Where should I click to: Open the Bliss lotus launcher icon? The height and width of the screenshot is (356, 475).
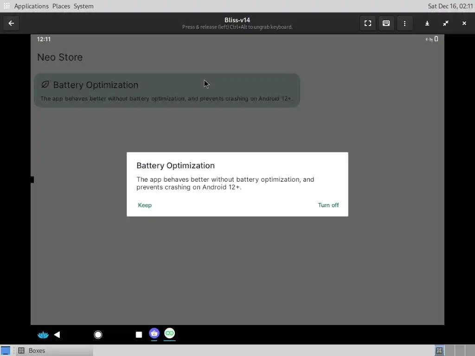tap(43, 335)
